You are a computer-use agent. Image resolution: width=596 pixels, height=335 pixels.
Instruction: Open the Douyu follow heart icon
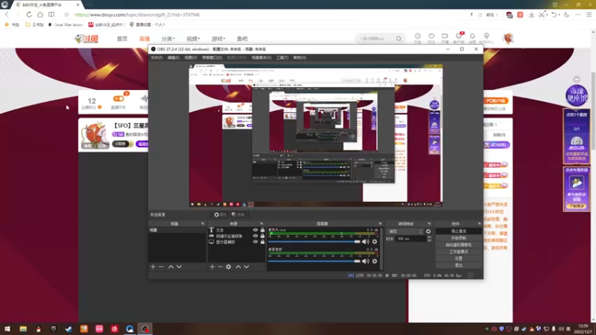point(431,36)
